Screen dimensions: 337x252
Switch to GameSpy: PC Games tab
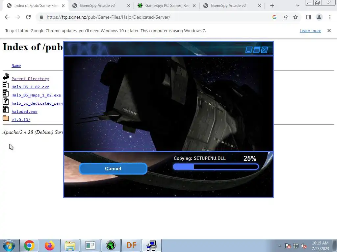coord(167,6)
